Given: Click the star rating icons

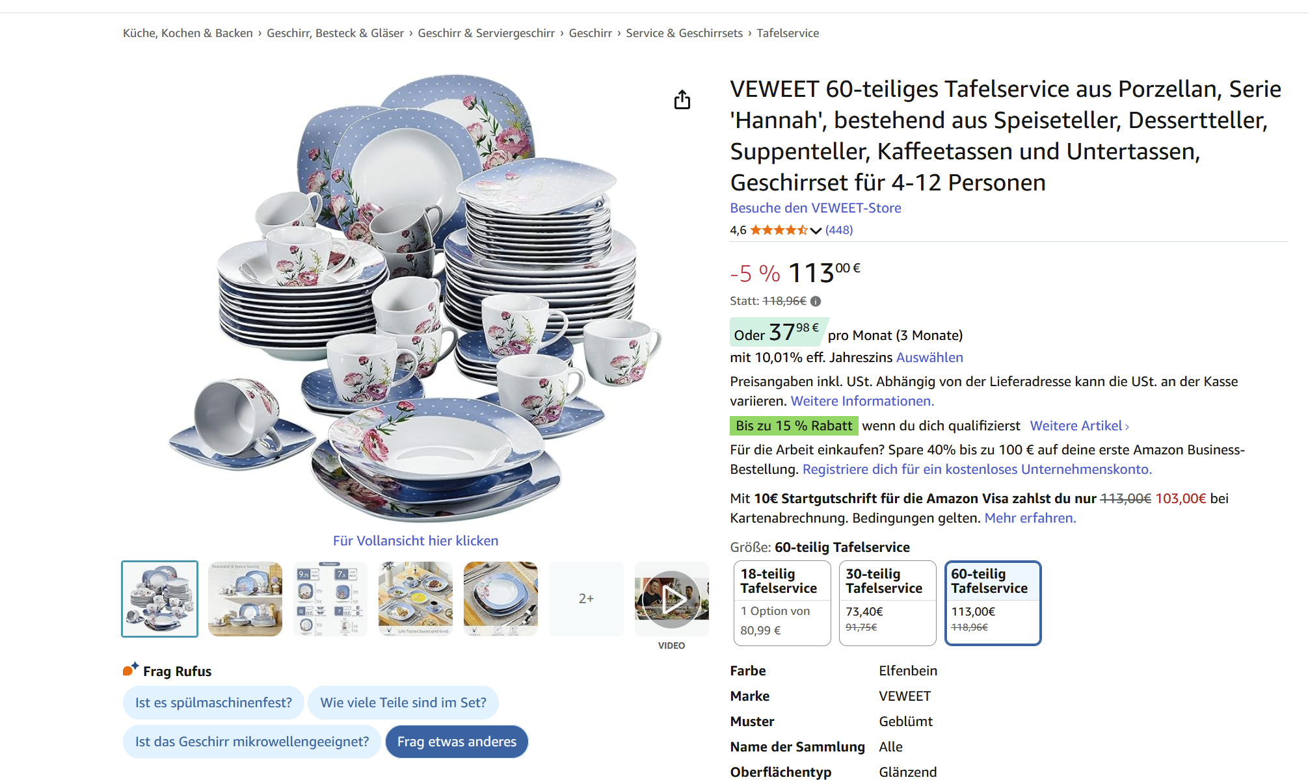Looking at the screenshot, I should [x=778, y=229].
